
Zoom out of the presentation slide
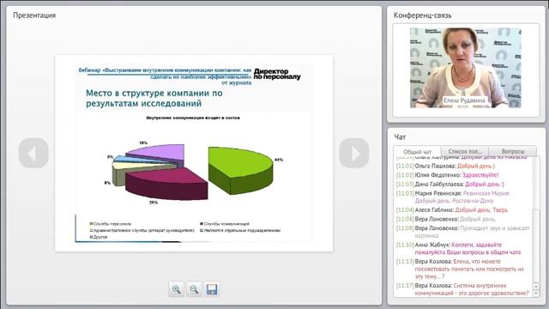[194, 289]
